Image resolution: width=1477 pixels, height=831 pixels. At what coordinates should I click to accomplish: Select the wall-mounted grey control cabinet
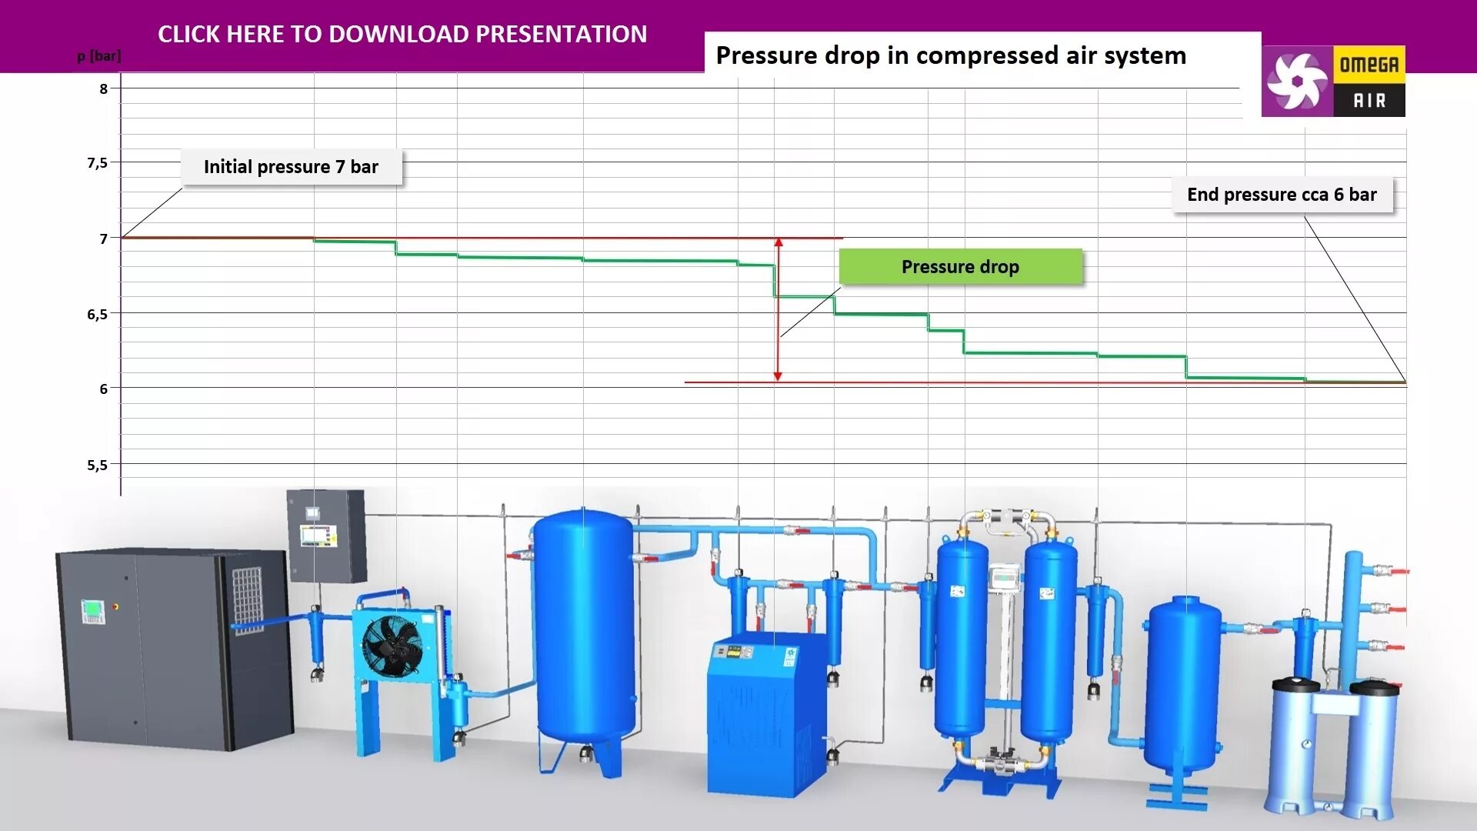[326, 536]
